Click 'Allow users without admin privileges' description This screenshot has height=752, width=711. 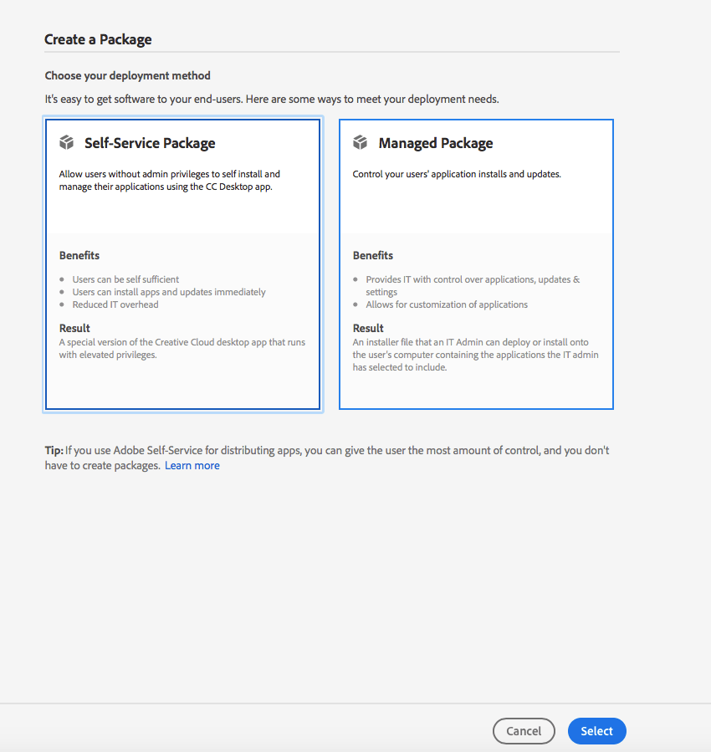[169, 181]
